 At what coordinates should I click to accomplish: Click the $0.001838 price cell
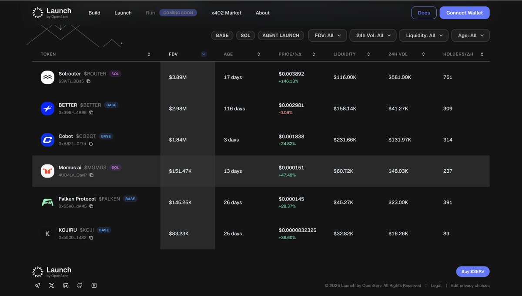pos(291,136)
